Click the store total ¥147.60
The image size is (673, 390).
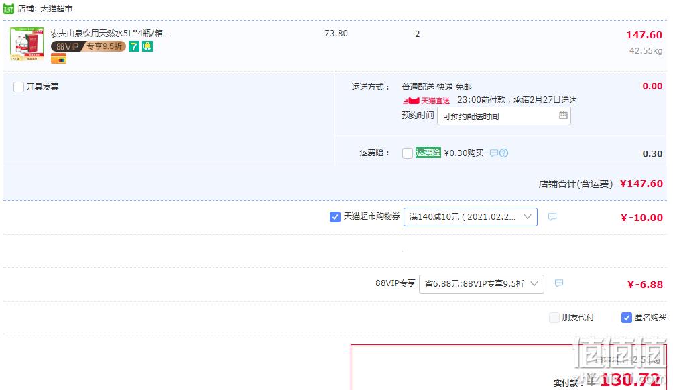pos(641,184)
